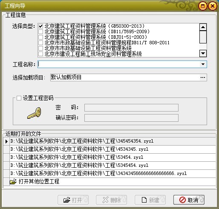This screenshot has width=219, height=209.
Task: Click the X icon on 删除 button
Action: point(105,200)
